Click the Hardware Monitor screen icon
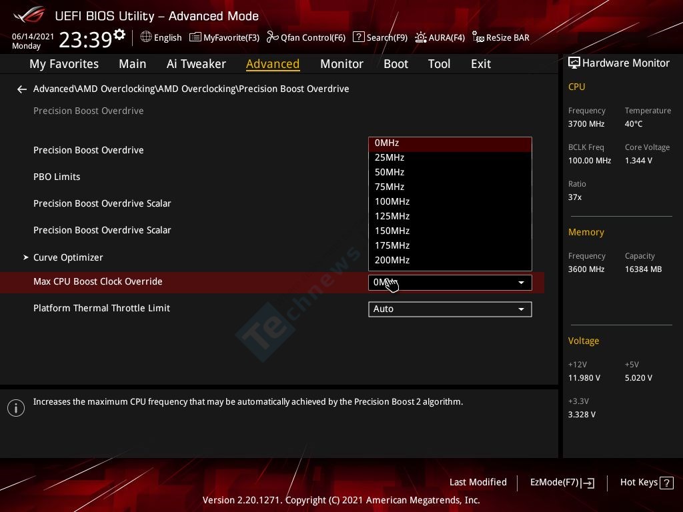This screenshot has width=683, height=512. tap(574, 63)
